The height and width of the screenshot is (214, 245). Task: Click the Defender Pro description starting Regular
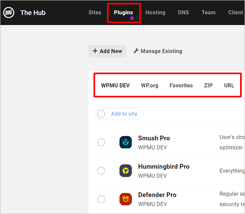coord(232,199)
